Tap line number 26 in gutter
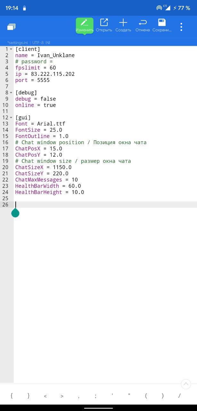197x411 pixels. (x=5, y=205)
